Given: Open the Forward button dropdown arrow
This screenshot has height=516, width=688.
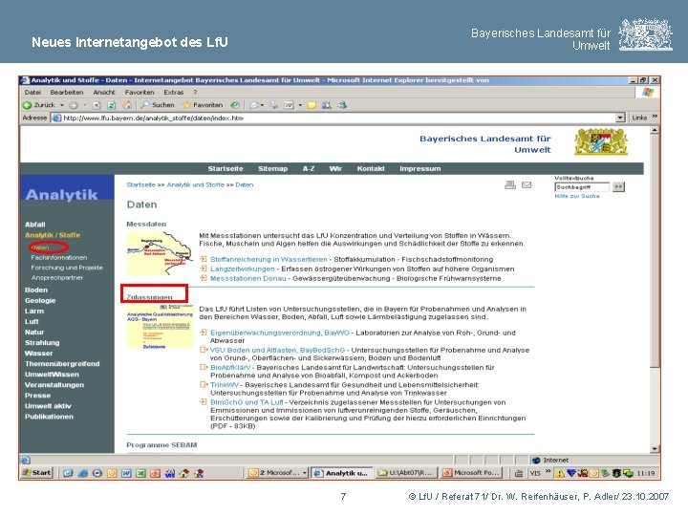Looking at the screenshot, I should pos(85,105).
